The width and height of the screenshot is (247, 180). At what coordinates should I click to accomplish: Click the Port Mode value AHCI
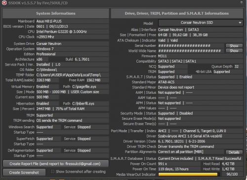[x=162, y=131]
